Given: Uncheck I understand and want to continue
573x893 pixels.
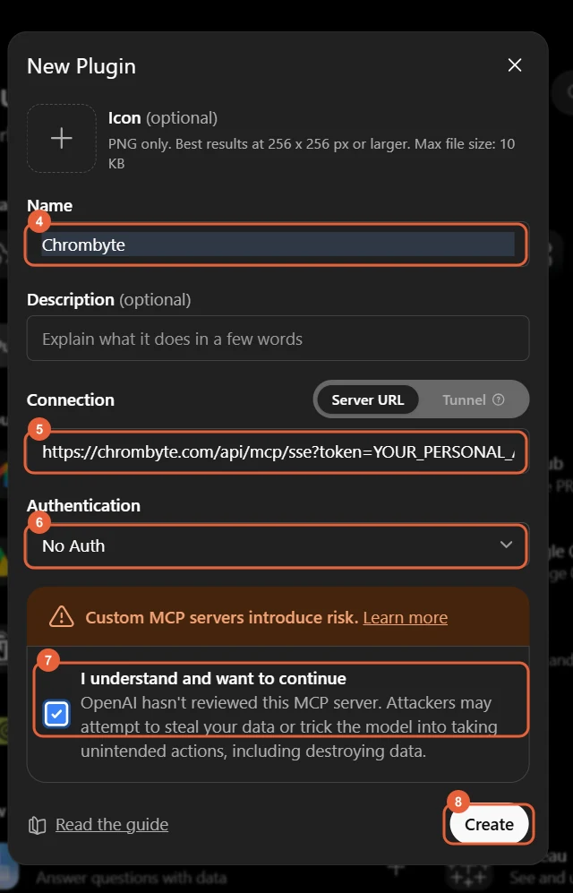Looking at the screenshot, I should coord(56,714).
